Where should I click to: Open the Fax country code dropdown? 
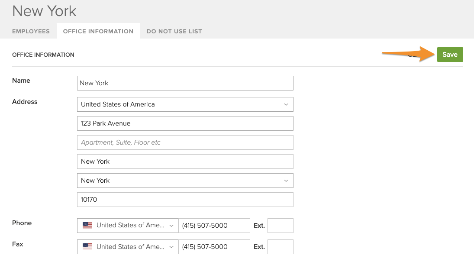pyautogui.click(x=130, y=247)
